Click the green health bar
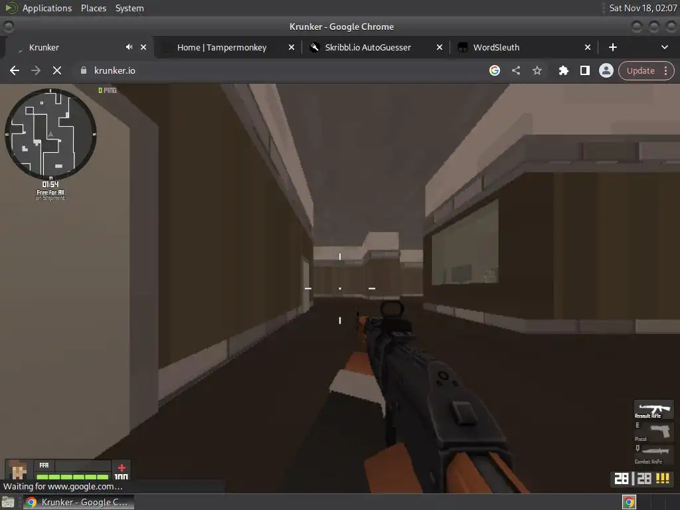 click(72, 477)
